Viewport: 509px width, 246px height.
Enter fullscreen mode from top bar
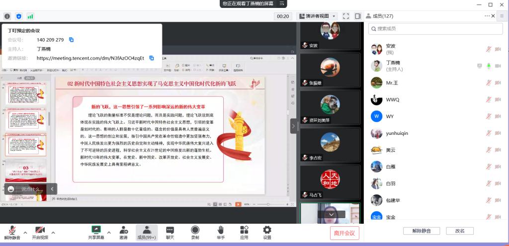point(346,16)
